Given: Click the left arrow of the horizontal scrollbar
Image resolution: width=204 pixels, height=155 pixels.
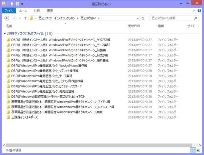Looking at the screenshot, I should coord(4,145).
